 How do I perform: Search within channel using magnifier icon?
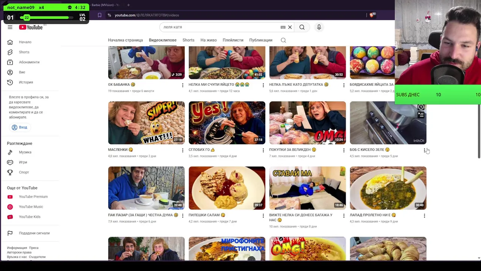click(x=283, y=40)
